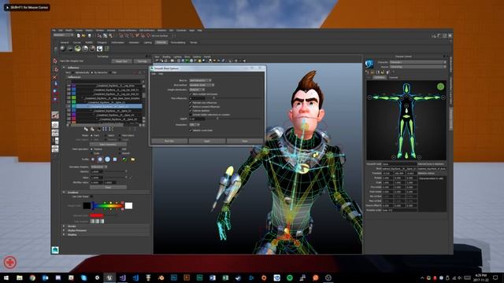Select Flat sort radio button

[110, 72]
